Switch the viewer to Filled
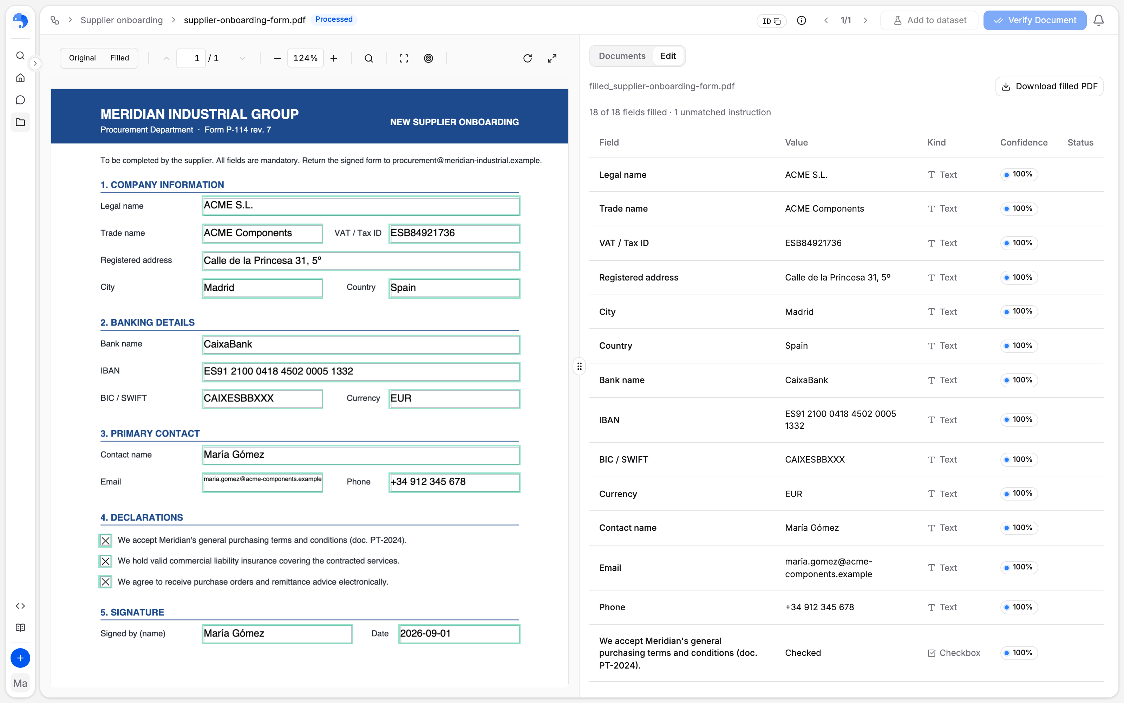Image resolution: width=1124 pixels, height=703 pixels. pos(119,58)
